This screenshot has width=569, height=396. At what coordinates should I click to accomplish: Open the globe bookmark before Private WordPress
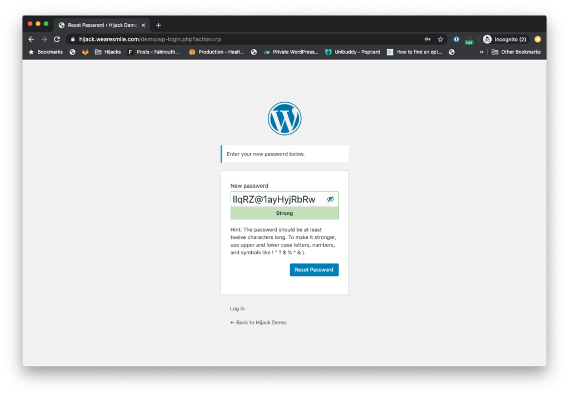pos(254,52)
